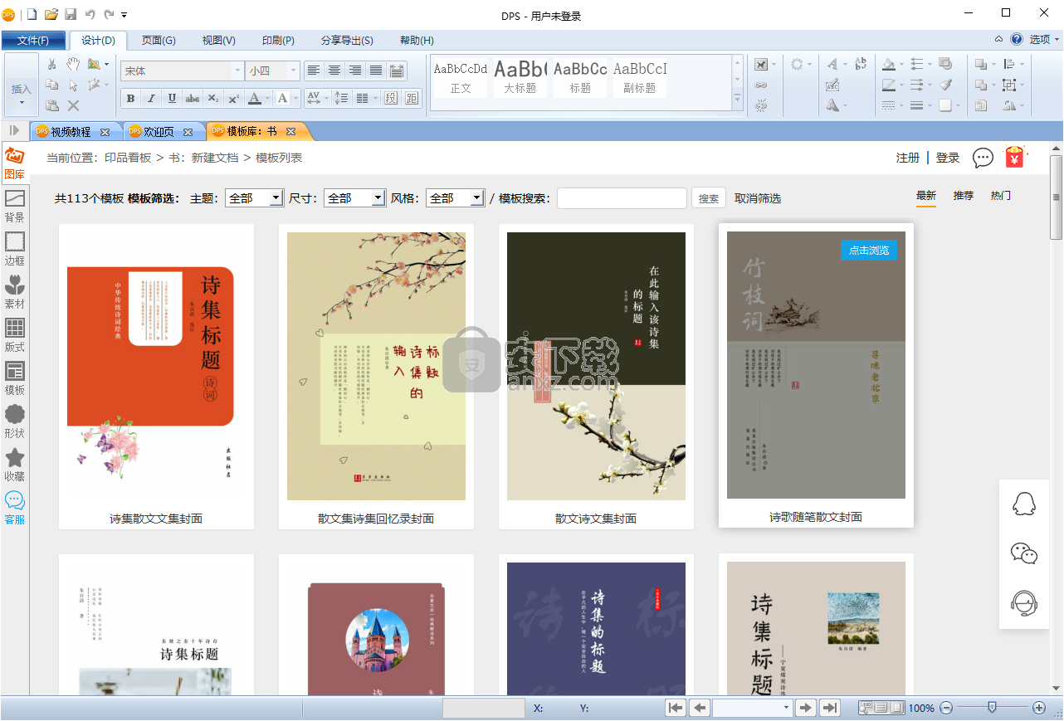Click the red gift envelope icon
Screen dimensions: 1064x721
[1015, 157]
